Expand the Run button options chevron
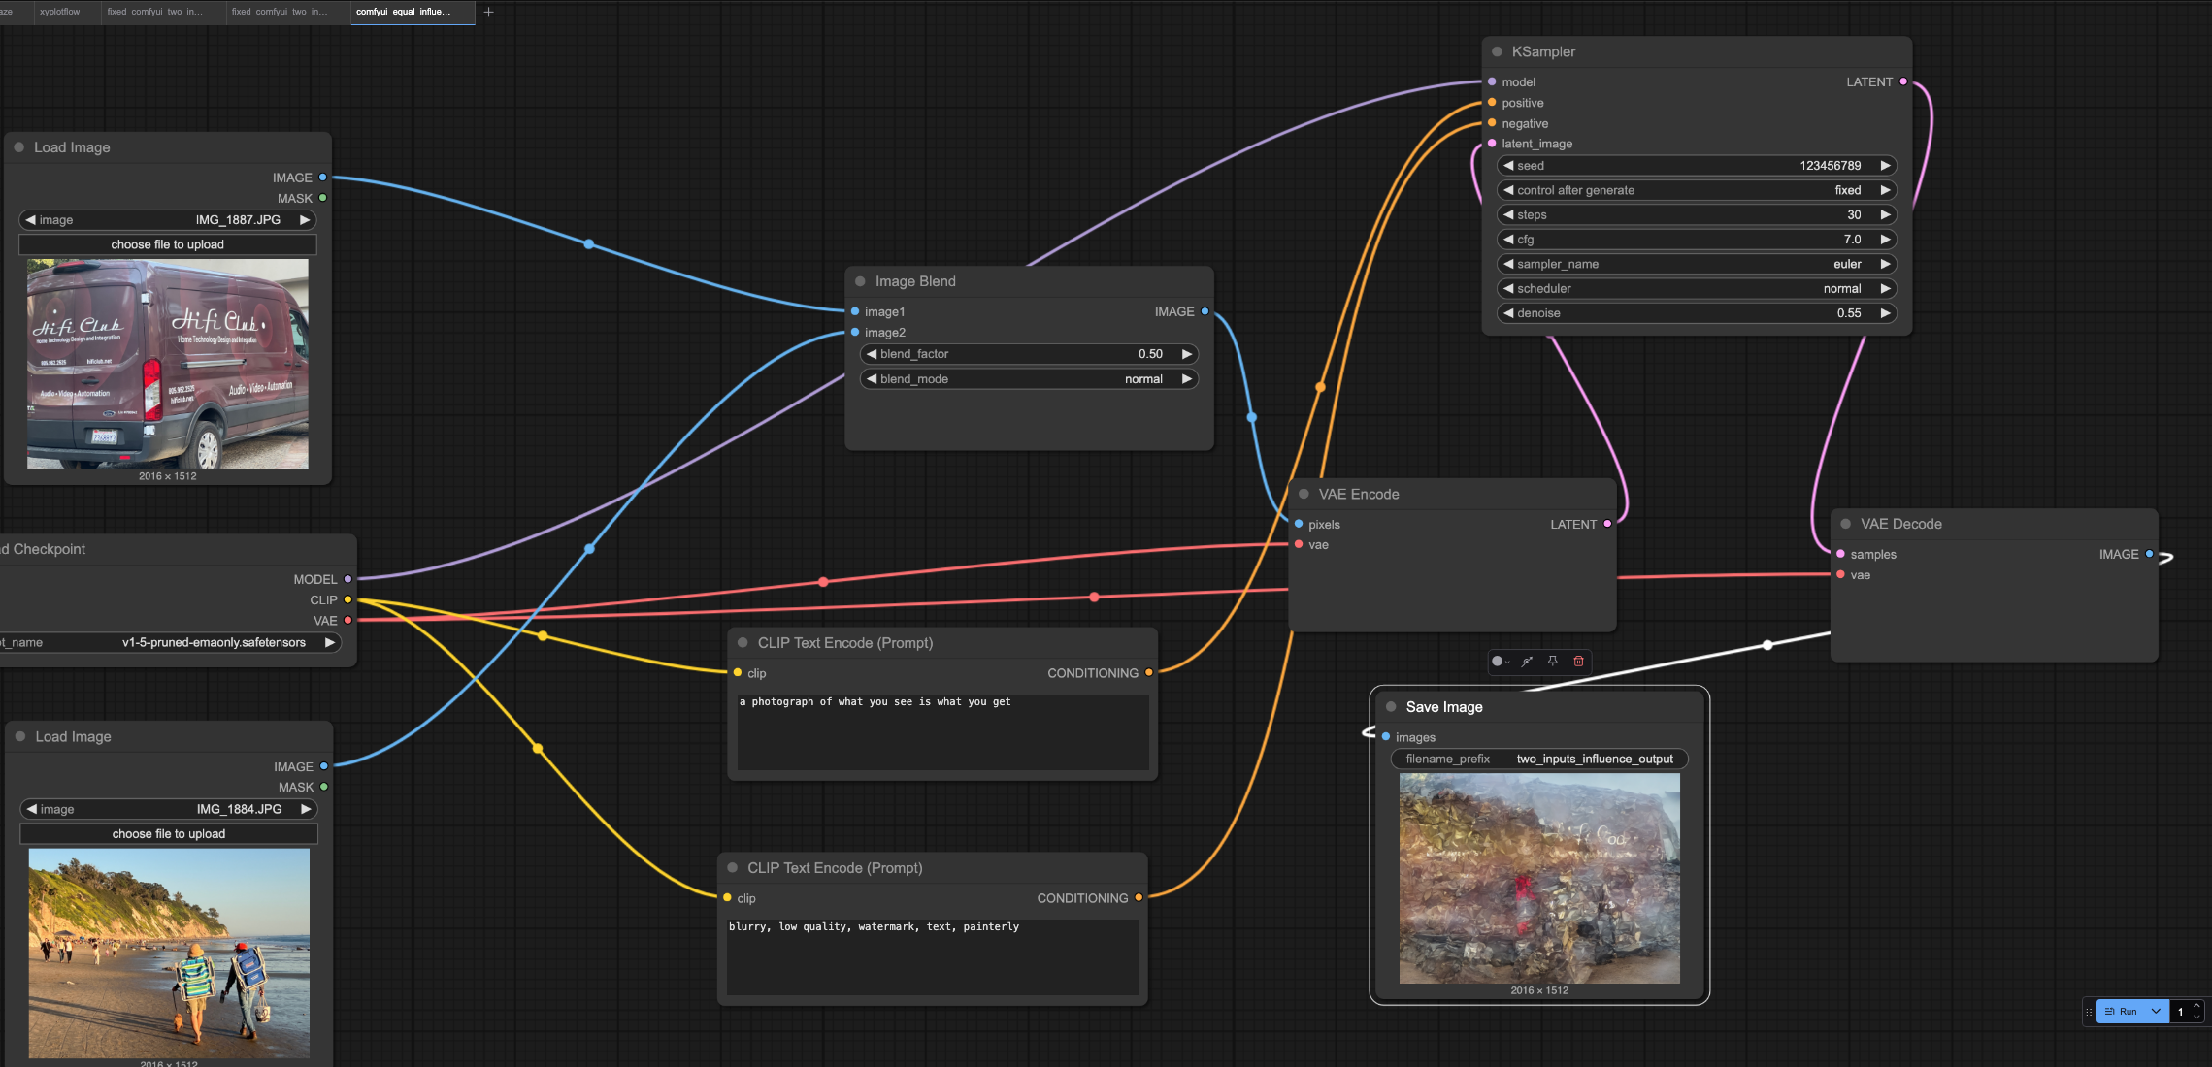The width and height of the screenshot is (2212, 1067). click(x=2156, y=1011)
